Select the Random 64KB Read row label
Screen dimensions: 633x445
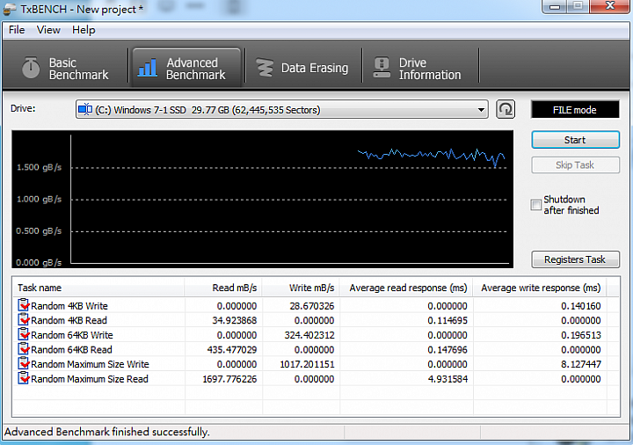click(71, 349)
